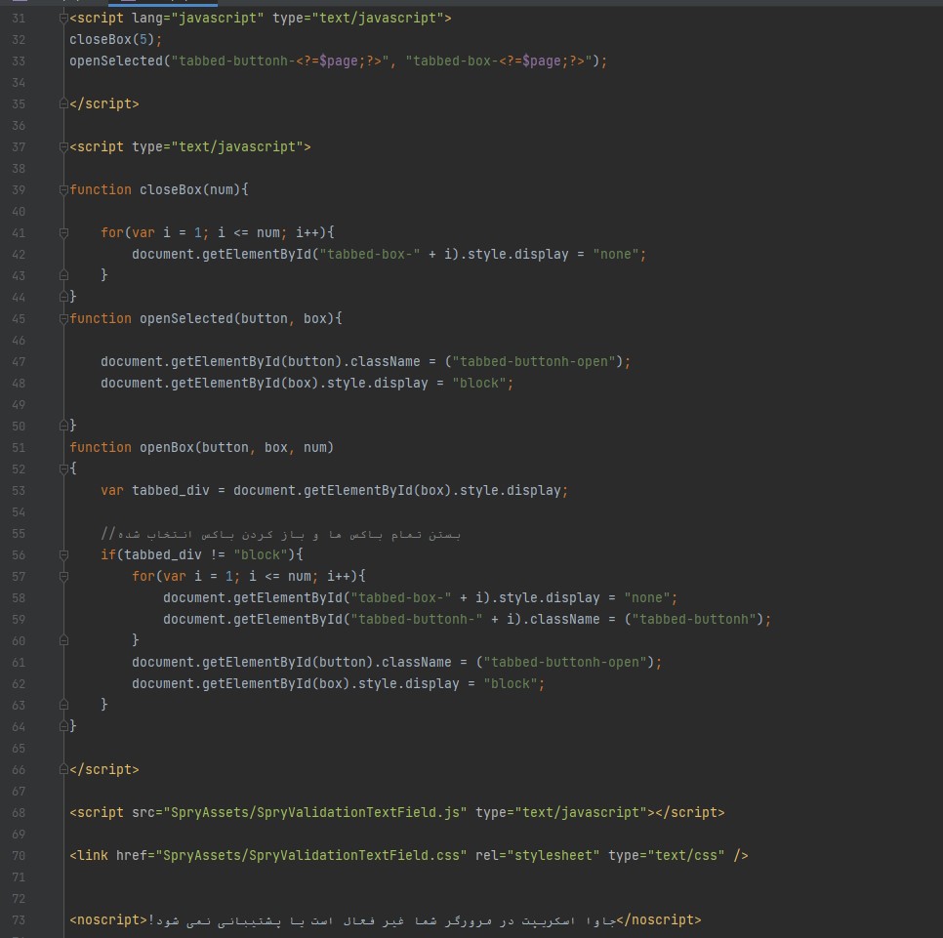Click the $page variable on line 33
This screenshot has height=938, width=943.
337,61
